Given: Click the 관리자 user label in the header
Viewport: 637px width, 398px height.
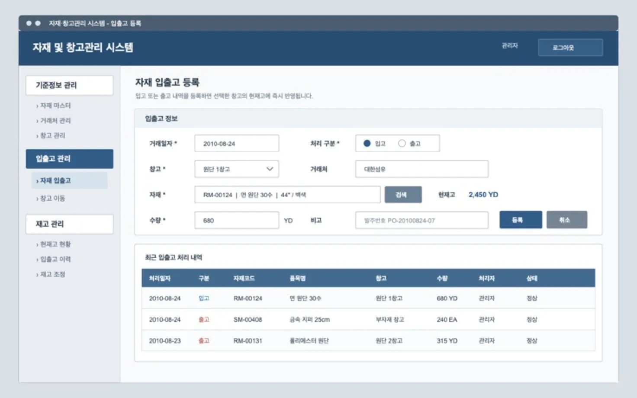Looking at the screenshot, I should point(510,46).
